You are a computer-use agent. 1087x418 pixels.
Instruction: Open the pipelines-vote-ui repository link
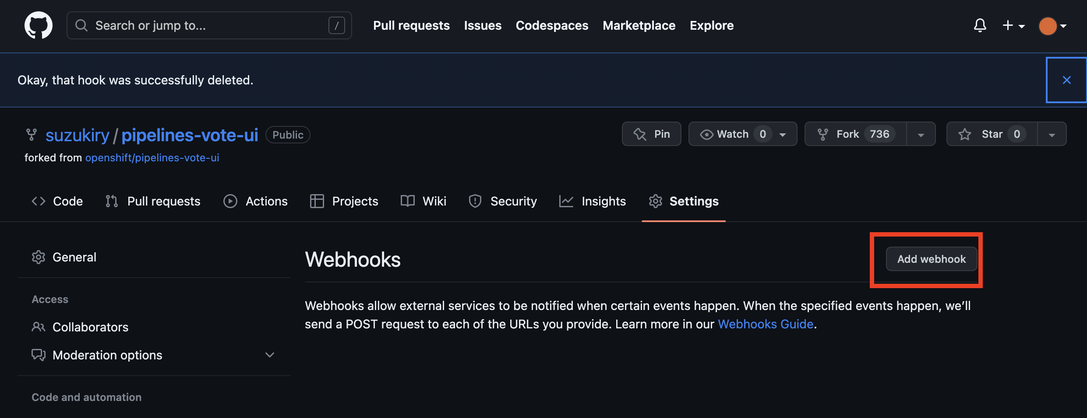coord(190,135)
